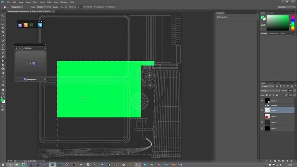Hide bottom black Layer 1 eye icon
The height and width of the screenshot is (167, 297).
(262, 128)
